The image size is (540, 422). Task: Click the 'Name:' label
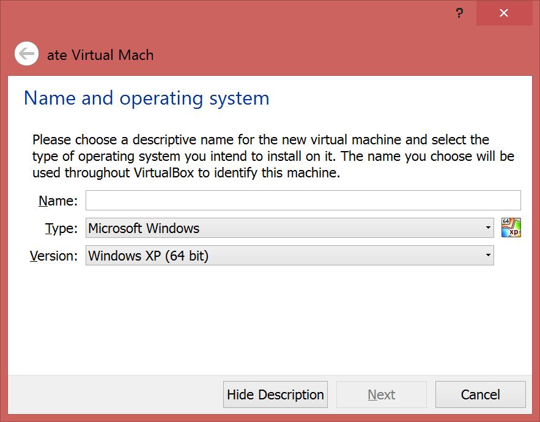click(58, 201)
